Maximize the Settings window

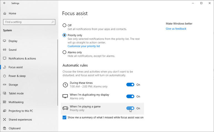pos(201,3)
